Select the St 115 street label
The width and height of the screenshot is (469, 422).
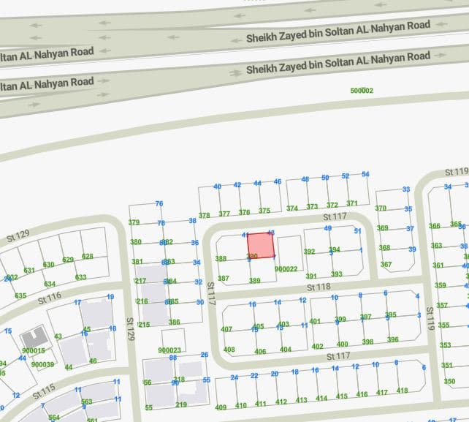44,392
